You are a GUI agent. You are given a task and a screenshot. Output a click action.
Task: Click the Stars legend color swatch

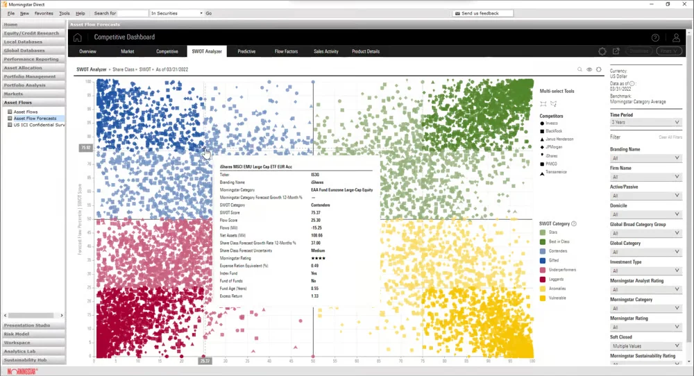tap(543, 232)
